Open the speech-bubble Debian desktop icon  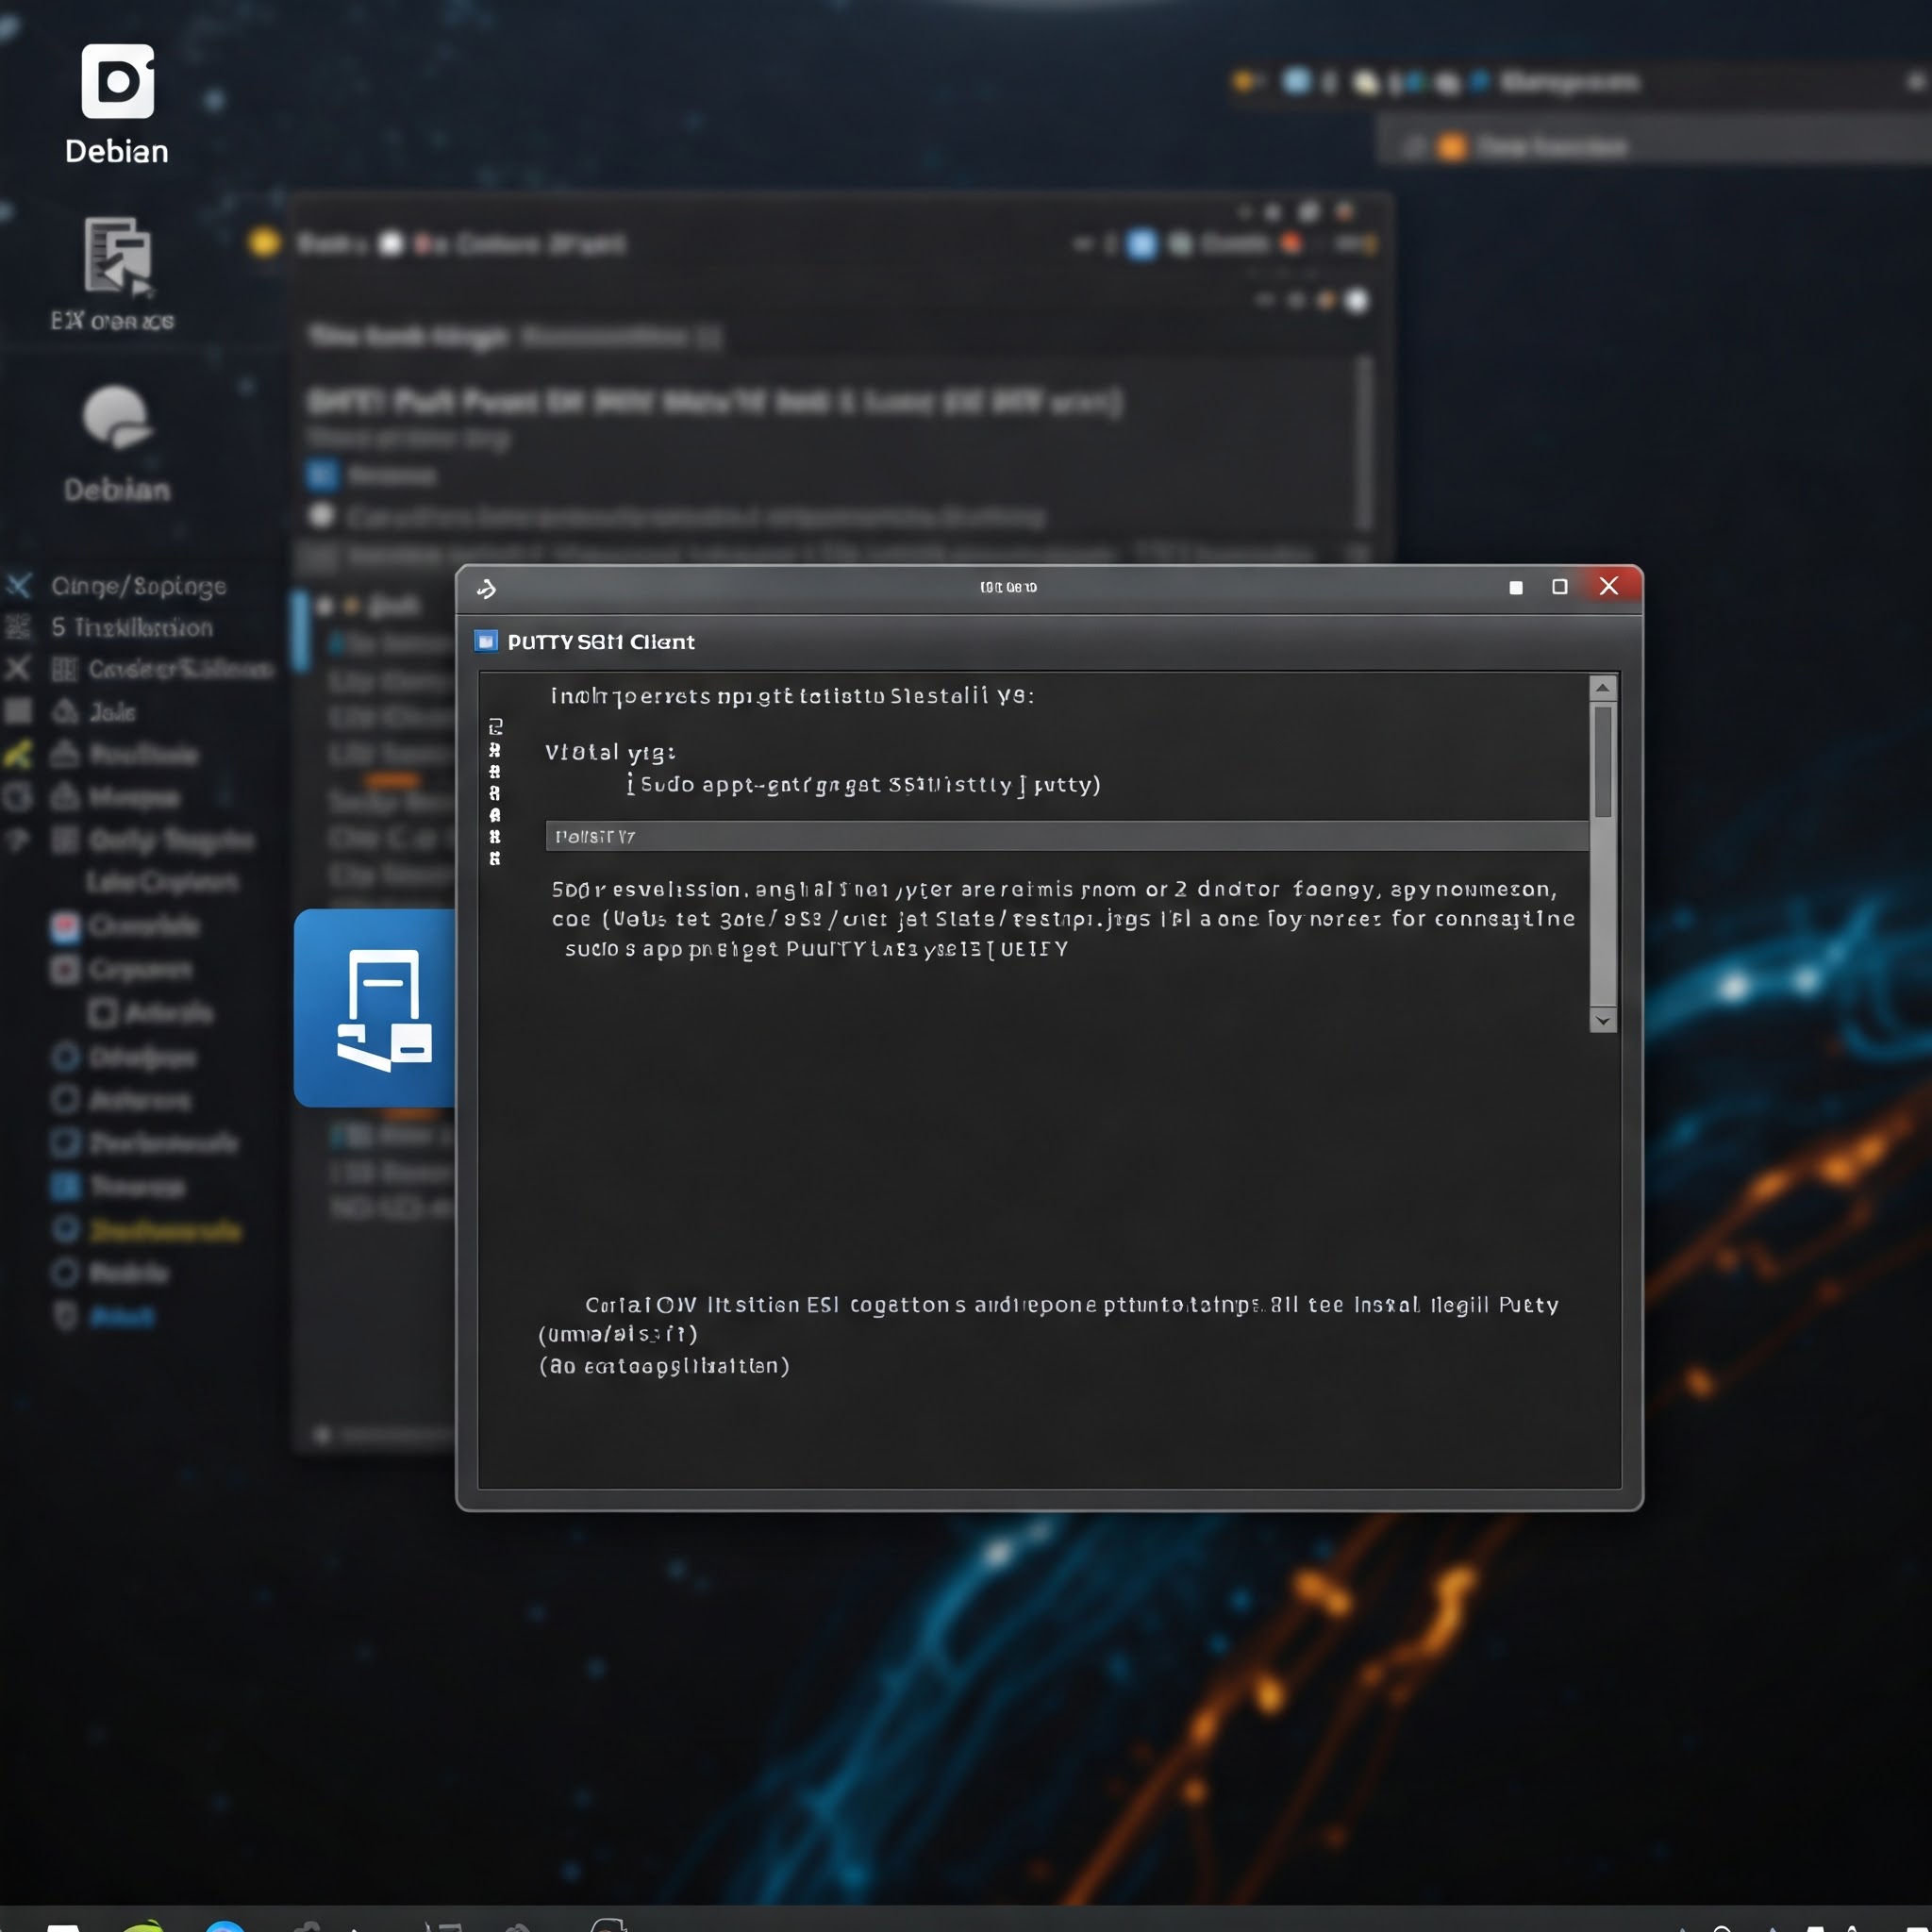tap(117, 416)
